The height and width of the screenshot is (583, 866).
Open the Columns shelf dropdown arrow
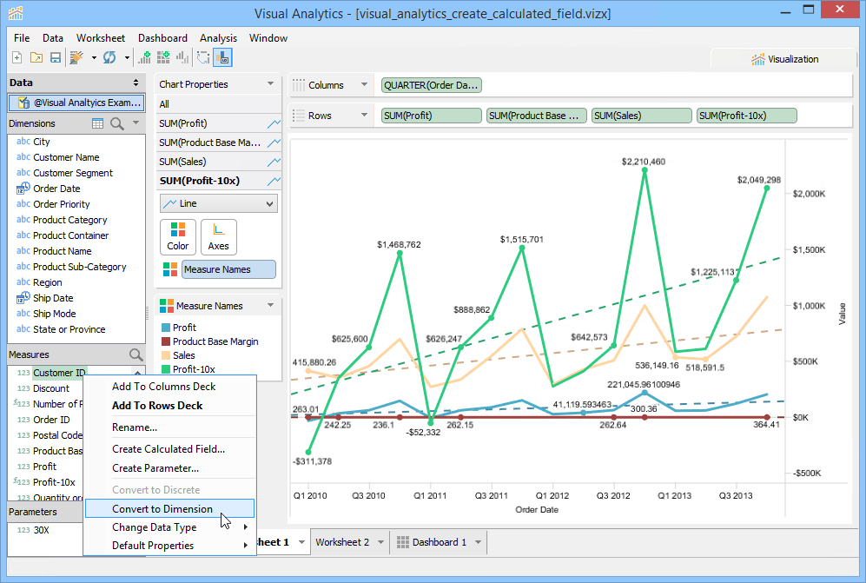364,84
